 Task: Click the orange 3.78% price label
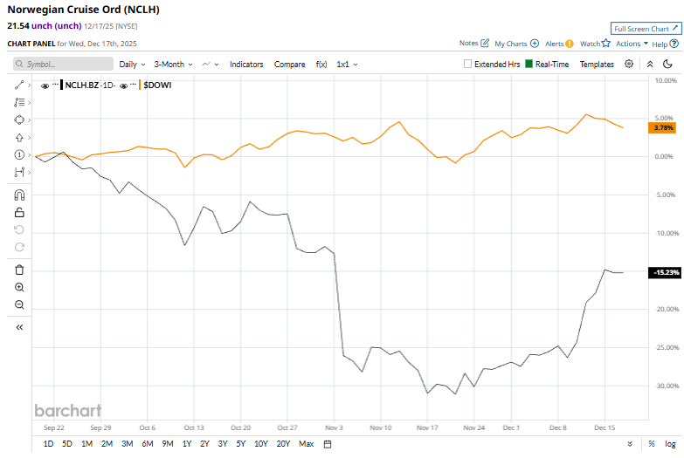coord(662,127)
